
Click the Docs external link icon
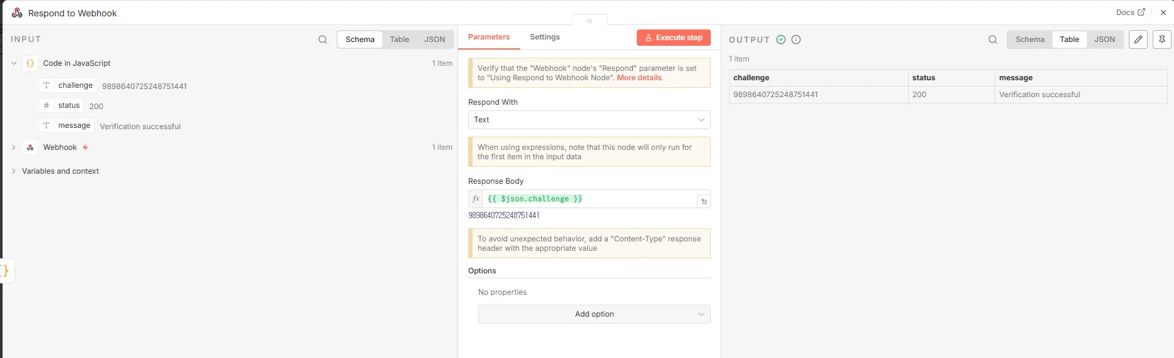1141,12
